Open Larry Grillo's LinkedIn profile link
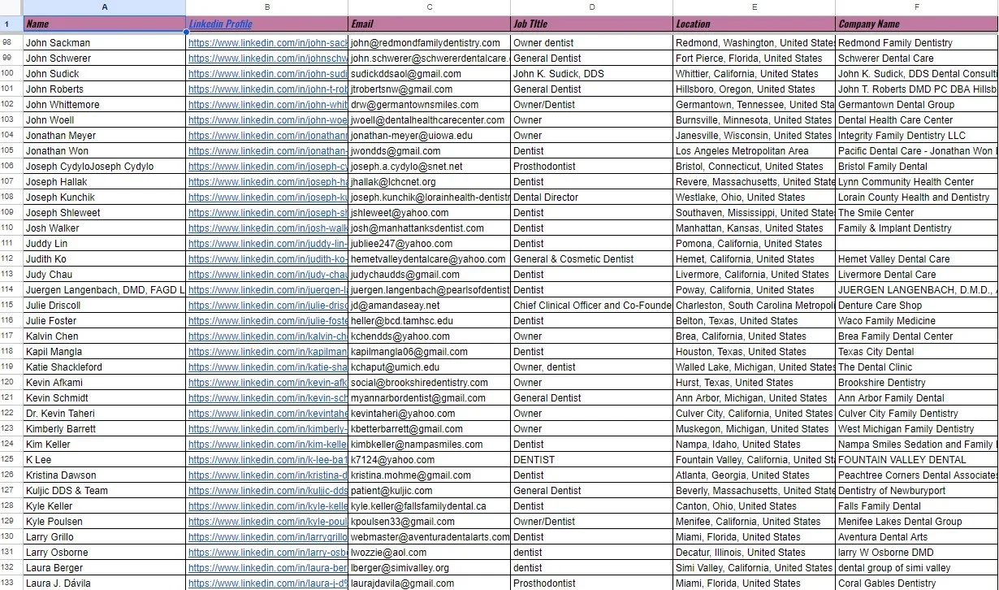This screenshot has width=999, height=590. click(266, 536)
